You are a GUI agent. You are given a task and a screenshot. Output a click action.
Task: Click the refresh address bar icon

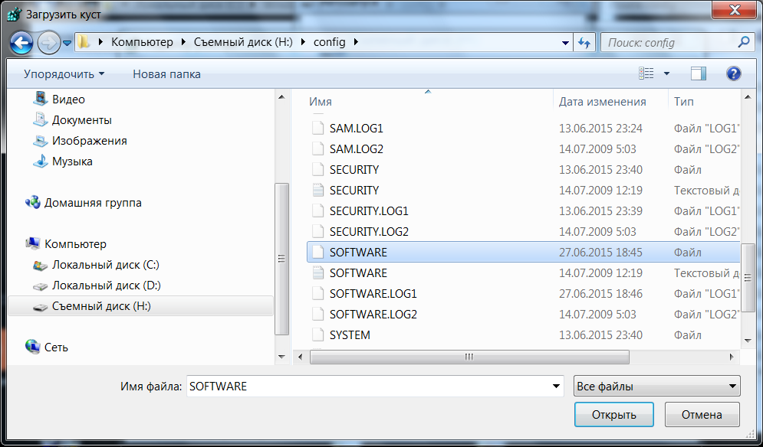tap(585, 43)
